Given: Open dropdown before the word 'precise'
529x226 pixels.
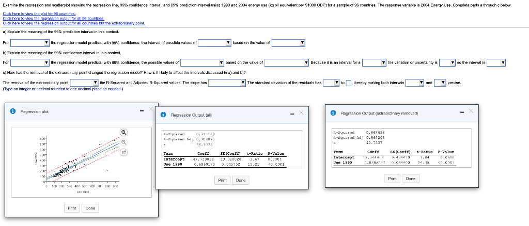Looking at the screenshot, I should coord(440,83).
